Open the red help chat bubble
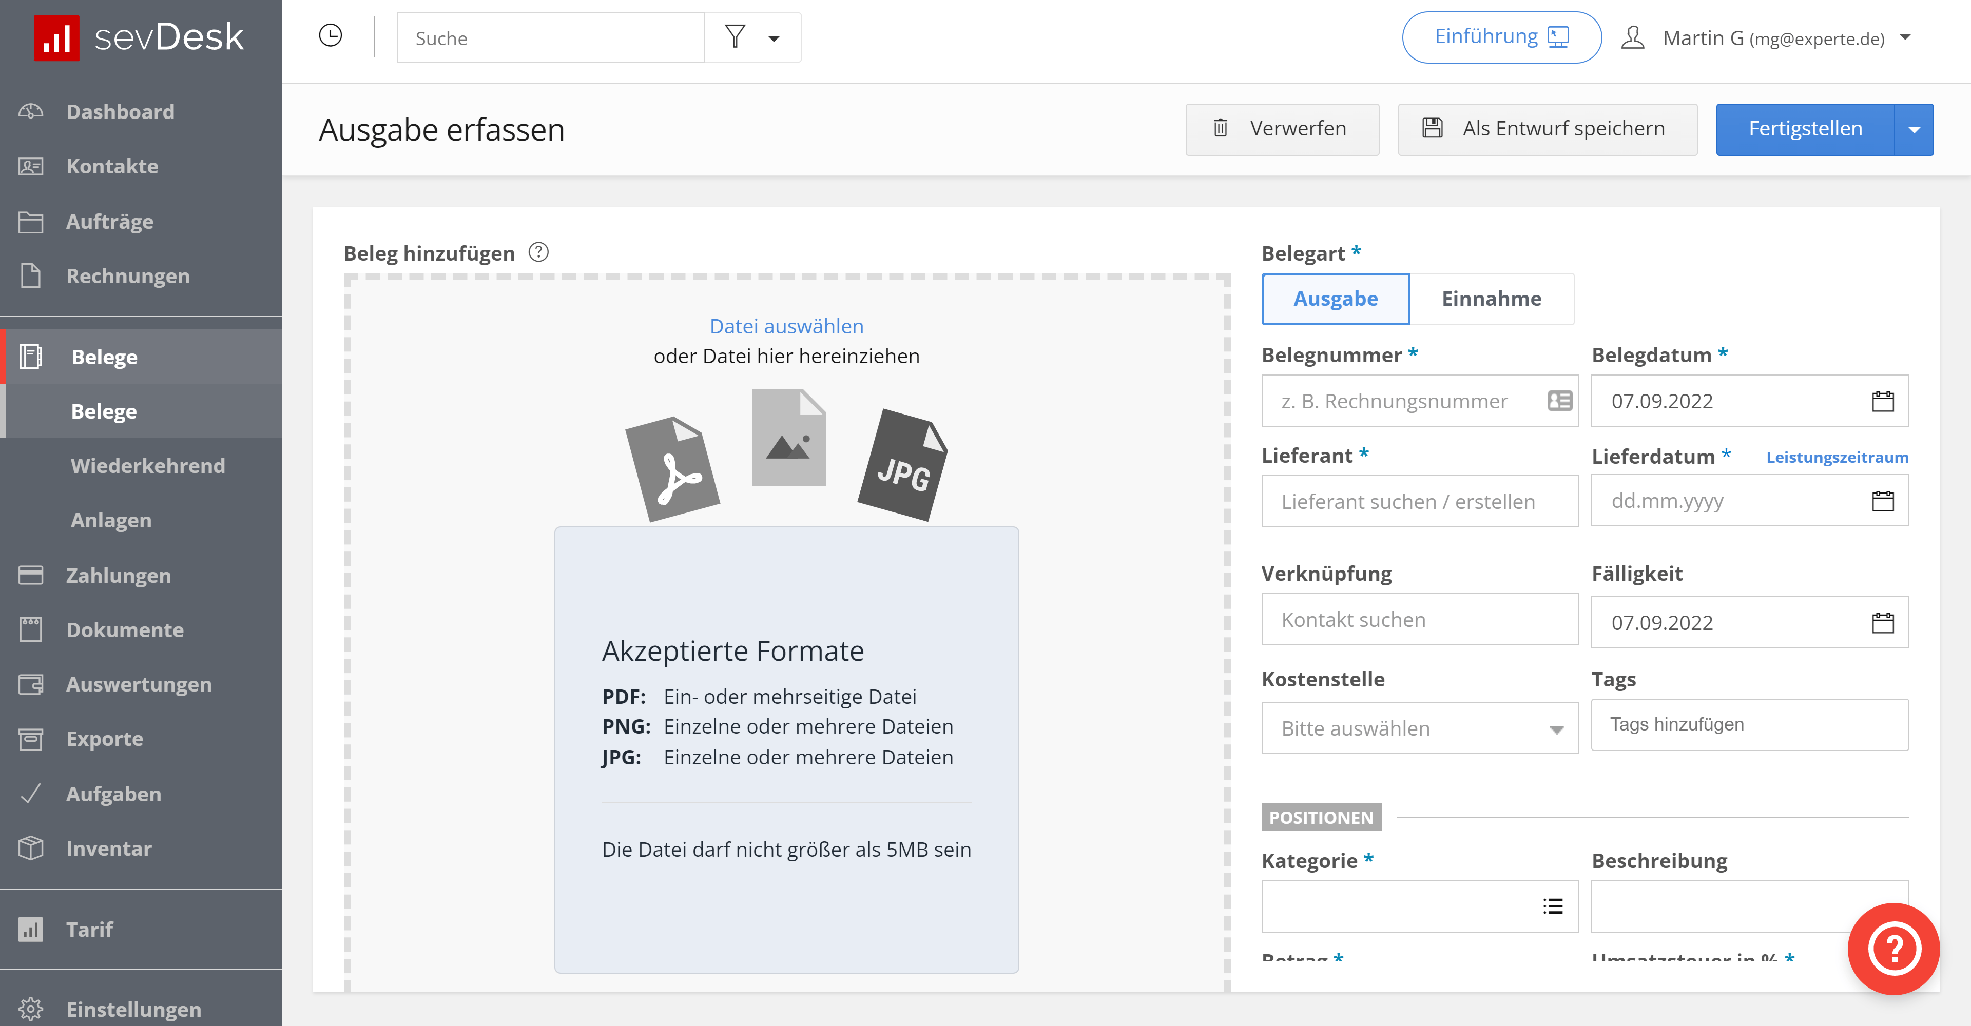This screenshot has height=1026, width=1971. pos(1893,948)
